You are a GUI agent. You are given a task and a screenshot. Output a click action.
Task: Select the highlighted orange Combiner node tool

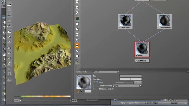tap(77, 46)
